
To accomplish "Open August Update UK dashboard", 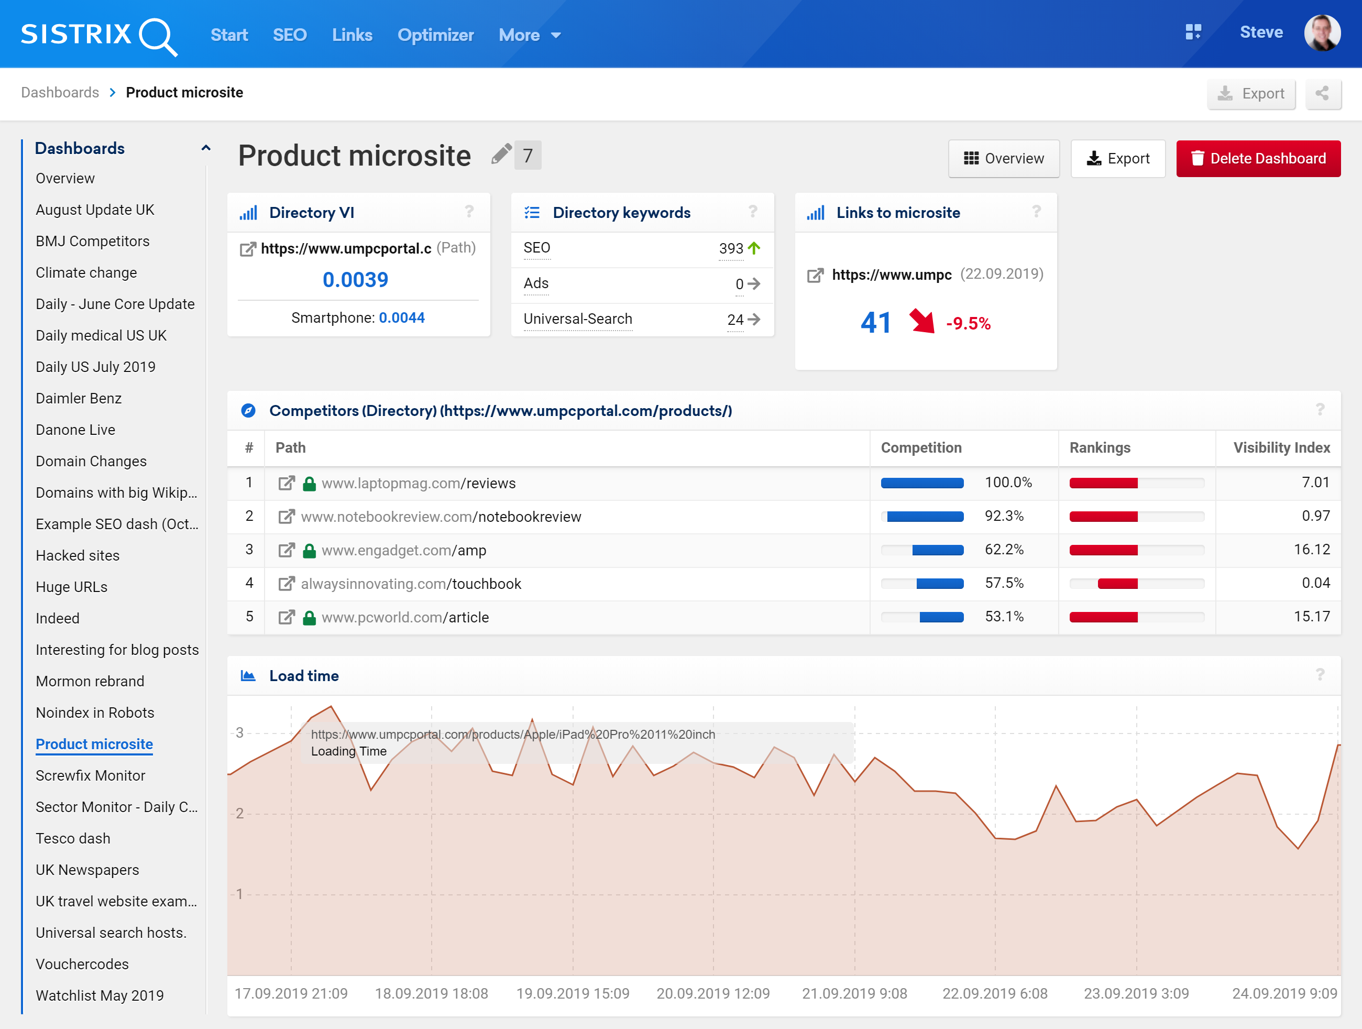I will [x=95, y=210].
